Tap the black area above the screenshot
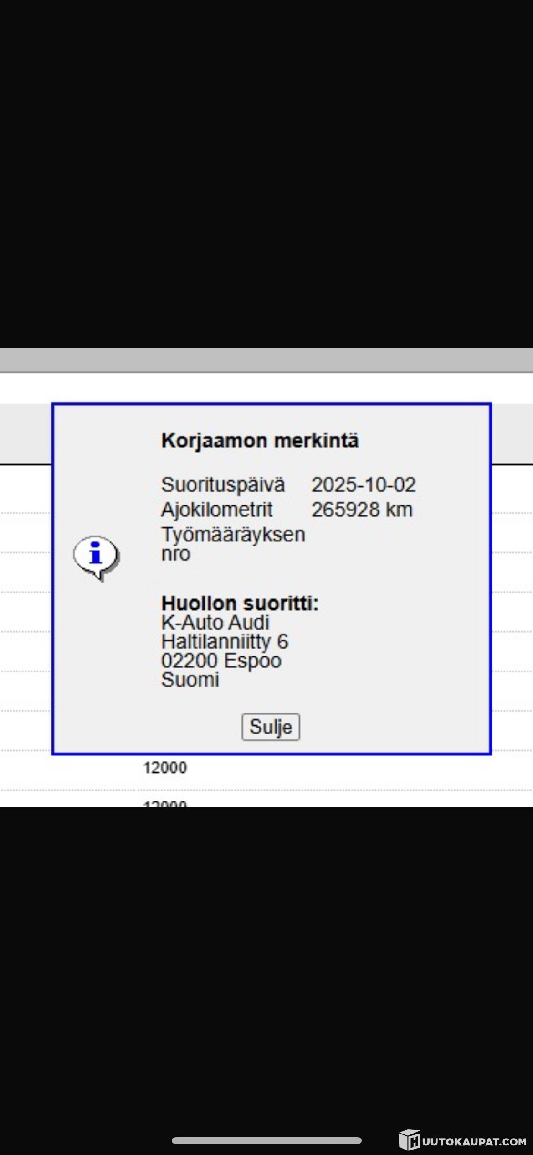The height and width of the screenshot is (1155, 533). tap(266, 173)
